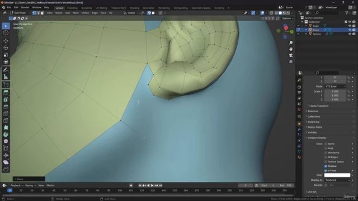Select the Inset Faces tool
The image size is (358, 201).
coord(6,99)
